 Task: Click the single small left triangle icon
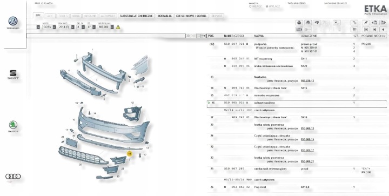[383, 30]
